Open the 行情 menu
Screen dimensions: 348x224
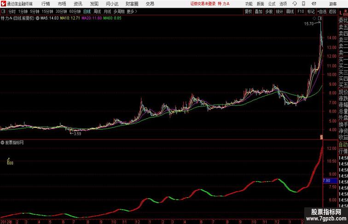point(46,4)
